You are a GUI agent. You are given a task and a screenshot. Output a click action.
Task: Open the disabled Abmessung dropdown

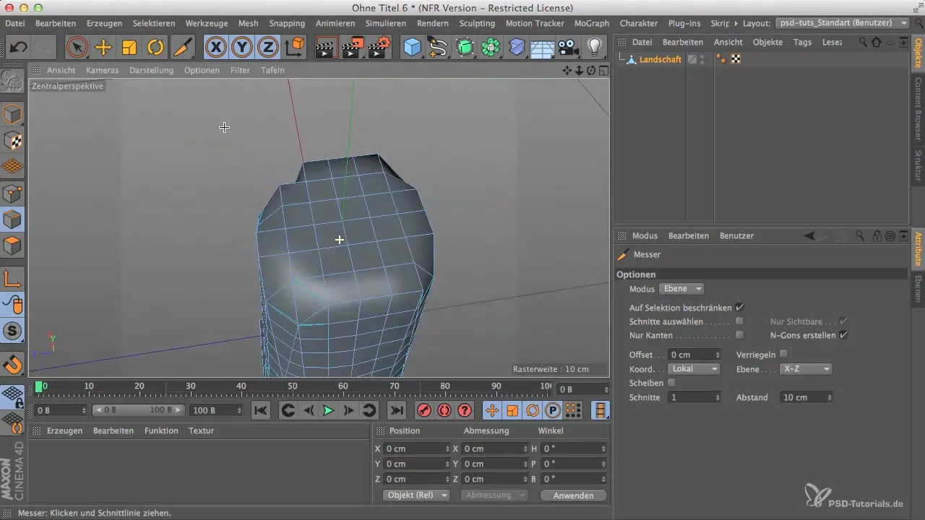click(495, 495)
